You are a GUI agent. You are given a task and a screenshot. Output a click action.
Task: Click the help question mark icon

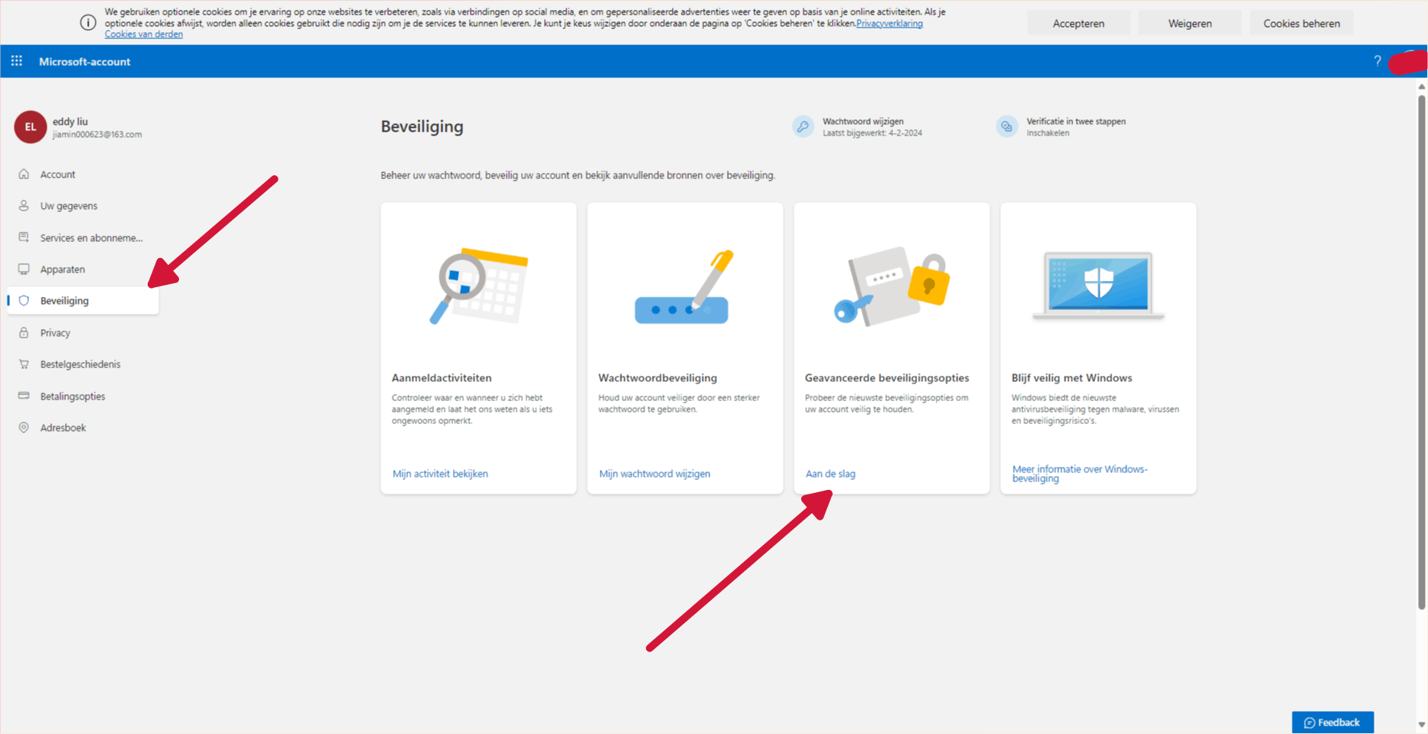pos(1377,61)
